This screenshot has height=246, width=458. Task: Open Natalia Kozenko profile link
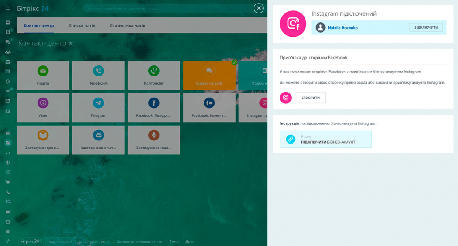[x=343, y=28]
